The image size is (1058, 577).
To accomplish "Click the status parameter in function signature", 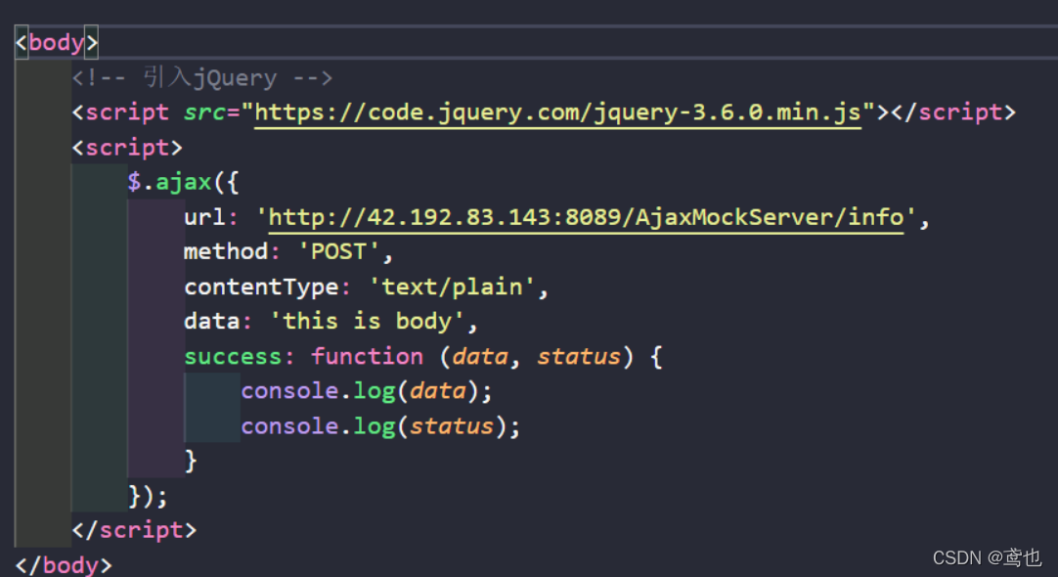I will tap(578, 357).
